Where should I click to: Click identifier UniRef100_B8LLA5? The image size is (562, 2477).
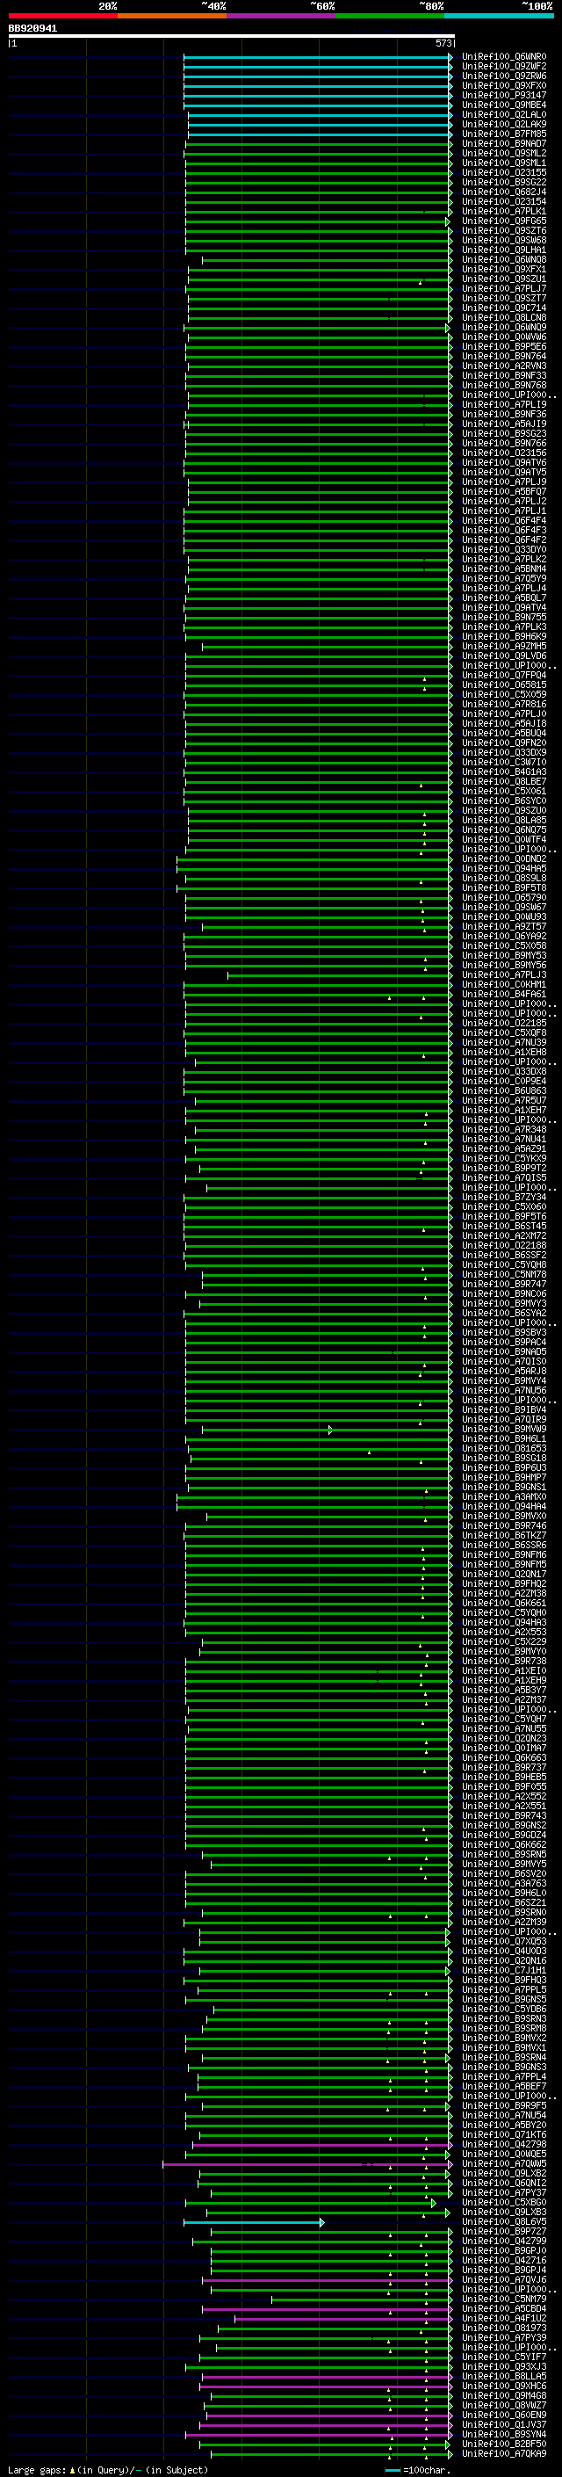(503, 2377)
